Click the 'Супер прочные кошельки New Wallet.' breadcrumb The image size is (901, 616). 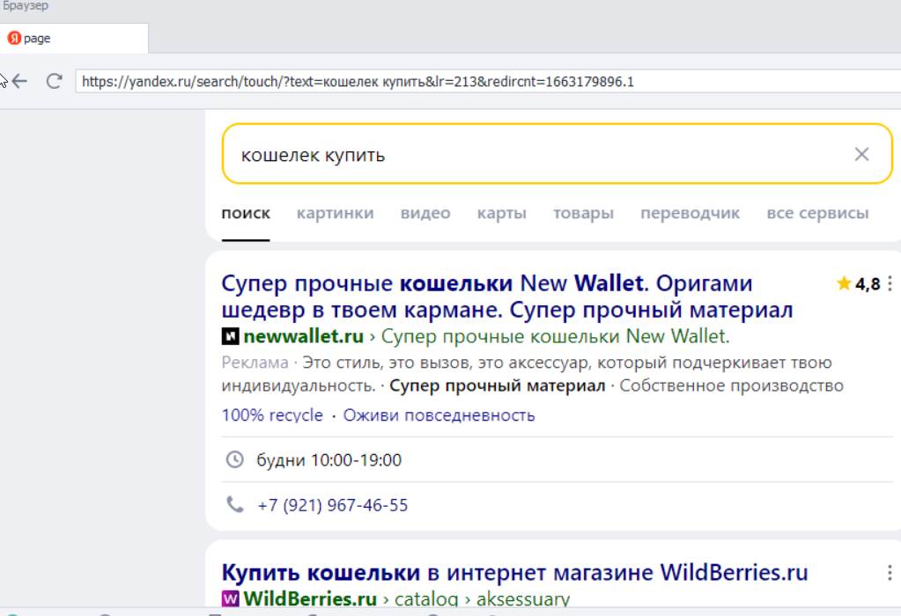pyautogui.click(x=556, y=336)
